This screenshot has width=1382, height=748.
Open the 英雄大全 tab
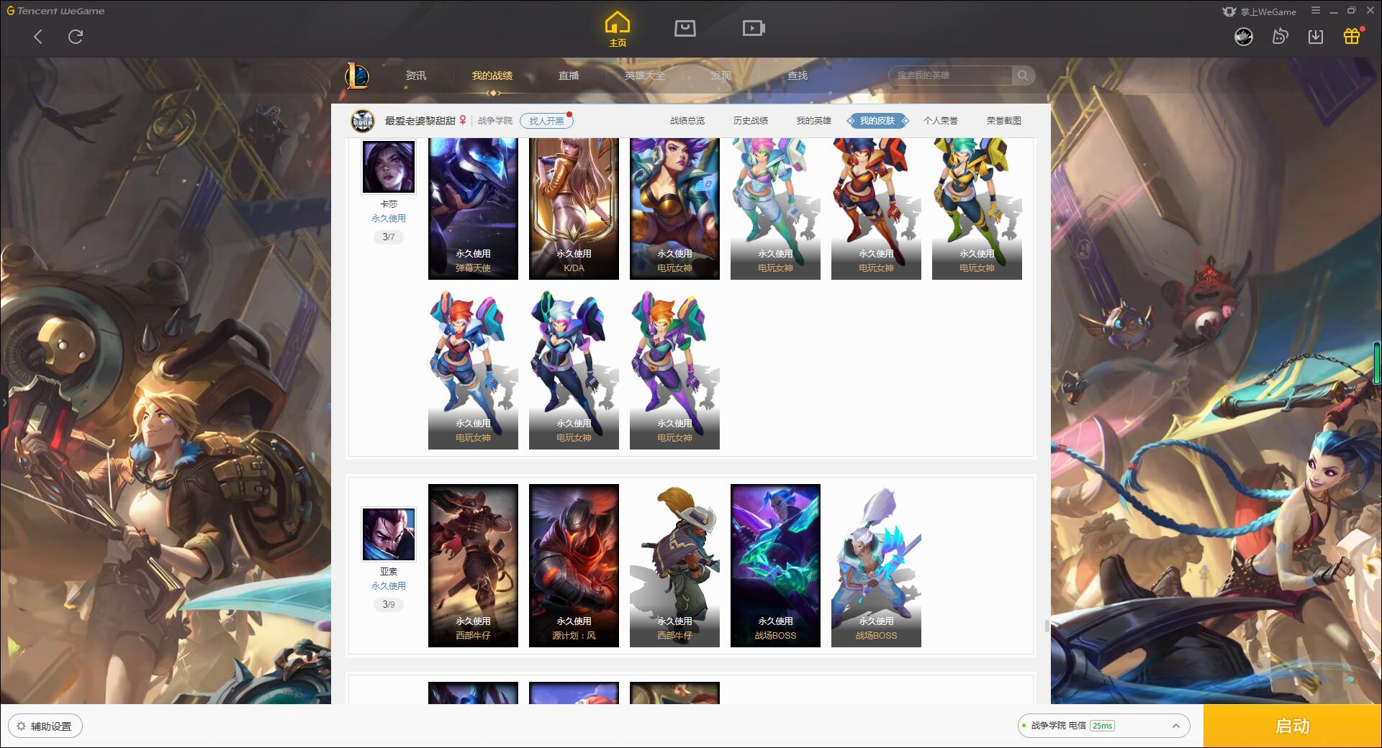point(645,76)
